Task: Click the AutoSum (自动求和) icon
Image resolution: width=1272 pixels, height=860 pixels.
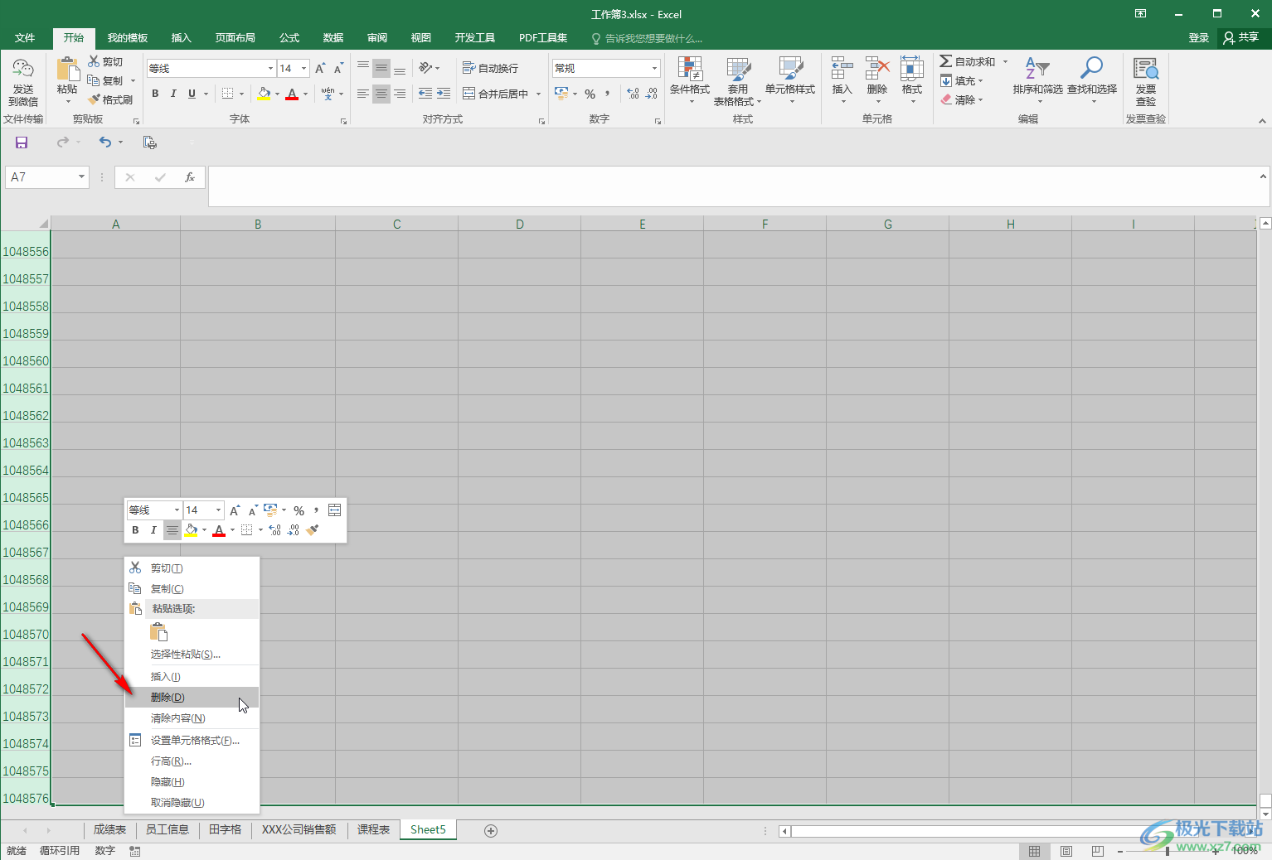Action: coord(946,61)
